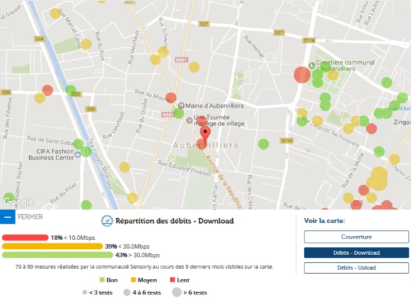This screenshot has width=414, height=298.
Task: Click the red Lent legend swatch
Action: 172,280
